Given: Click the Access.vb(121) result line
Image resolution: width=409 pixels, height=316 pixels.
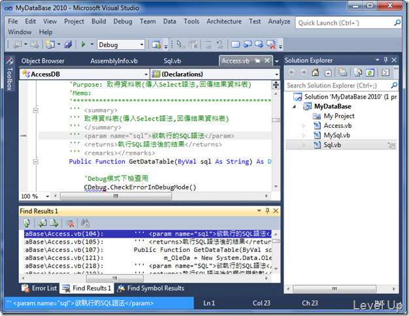Looking at the screenshot, I should point(148,258).
